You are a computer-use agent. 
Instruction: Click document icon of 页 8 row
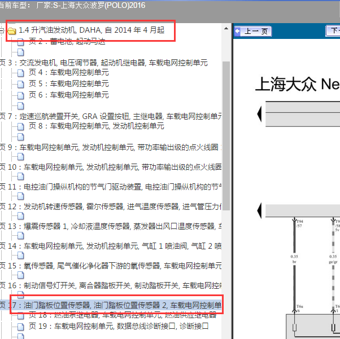click(x=20, y=126)
